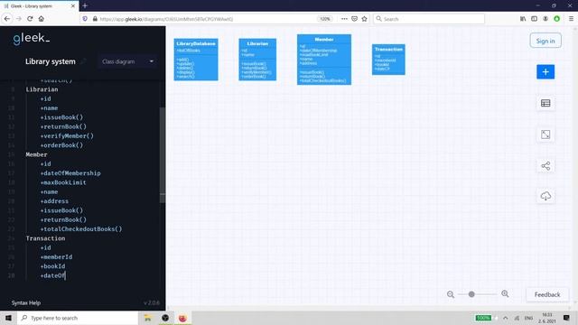Place cursor on the +maxBookLimit line
Viewport: 578px width, 325px height.
63,182
